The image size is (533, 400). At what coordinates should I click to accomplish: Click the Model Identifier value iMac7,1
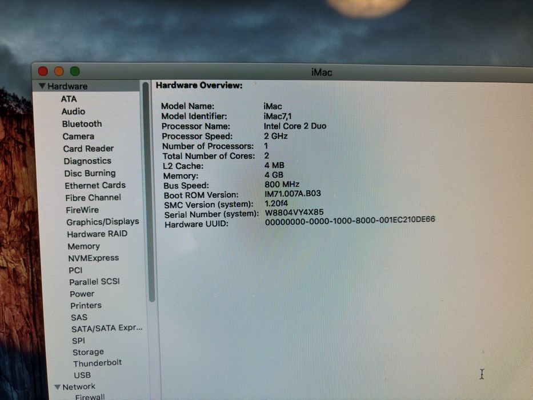coord(278,117)
